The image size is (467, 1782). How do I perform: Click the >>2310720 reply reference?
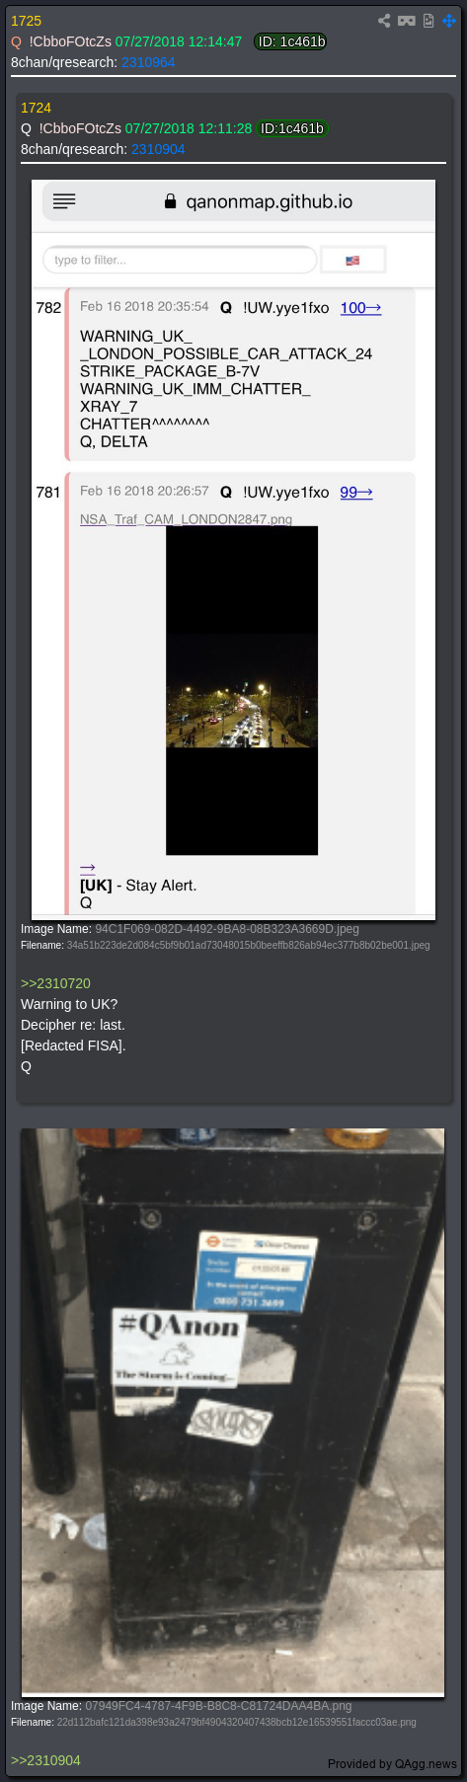pos(55,983)
